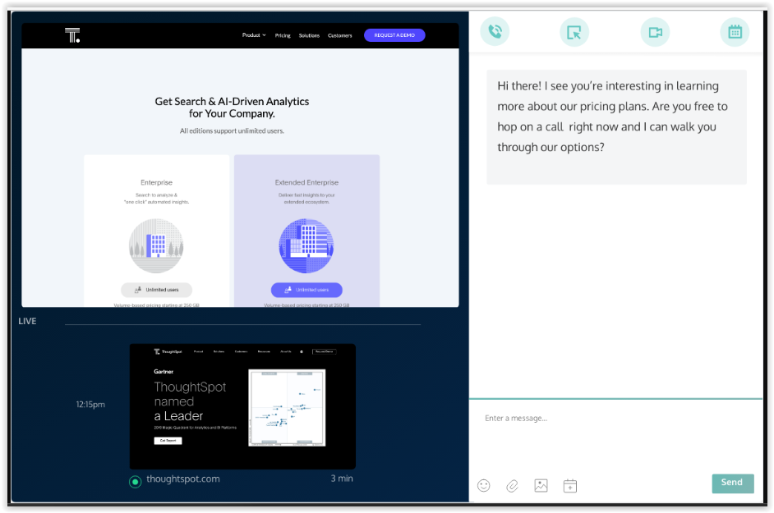Viewport: 774px width, 513px height.
Task: Start a video chat
Action: (655, 32)
